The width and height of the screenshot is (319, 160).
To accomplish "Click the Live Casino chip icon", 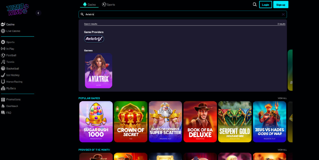I will click(x=3, y=31).
